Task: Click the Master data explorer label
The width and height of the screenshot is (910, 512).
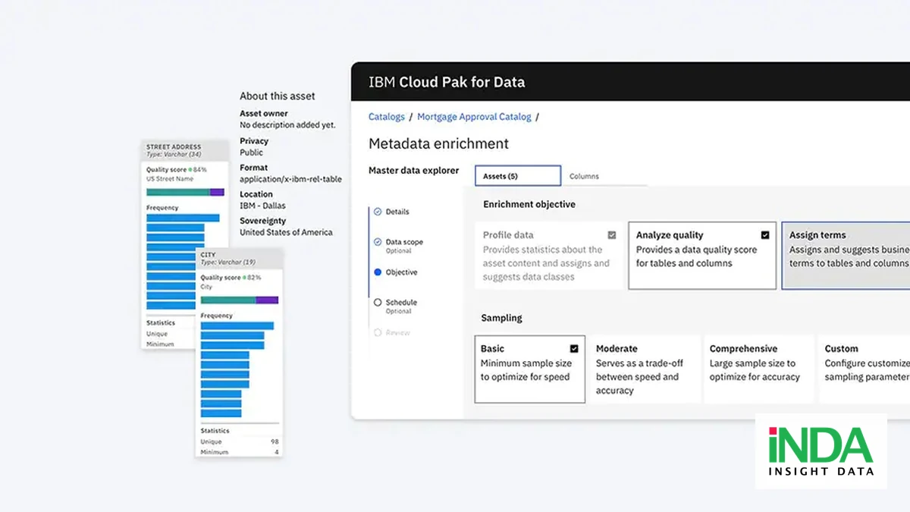Action: click(x=414, y=171)
